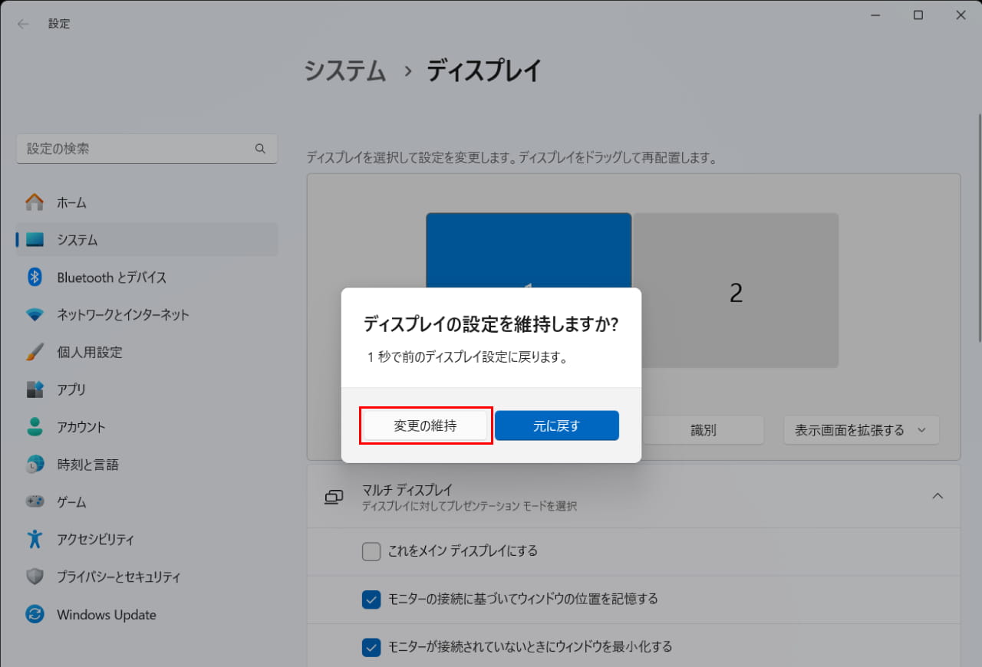This screenshot has height=667, width=982.
Task: Click システム in the breadcrumb
Action: coord(345,71)
